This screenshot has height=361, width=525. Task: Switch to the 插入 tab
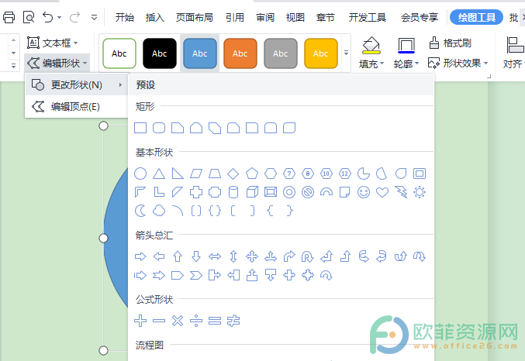click(154, 17)
